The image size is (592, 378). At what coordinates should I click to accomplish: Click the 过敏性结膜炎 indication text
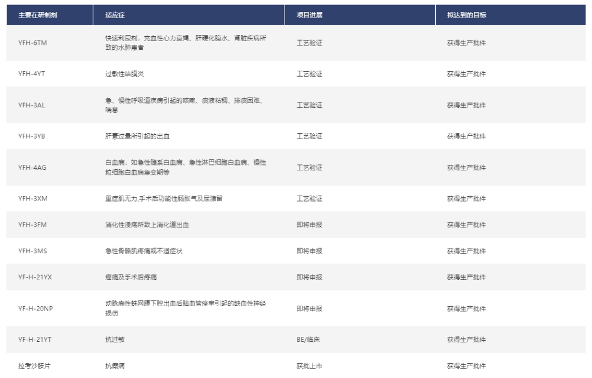[x=125, y=74]
